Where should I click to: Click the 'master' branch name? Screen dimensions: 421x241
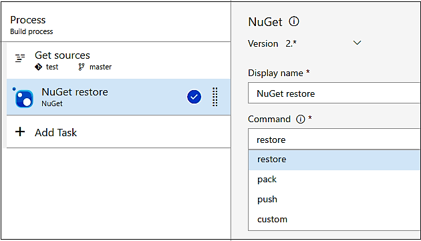tap(100, 67)
